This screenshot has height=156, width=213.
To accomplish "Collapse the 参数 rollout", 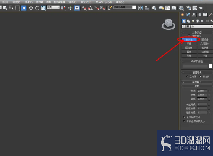I will [197, 86].
